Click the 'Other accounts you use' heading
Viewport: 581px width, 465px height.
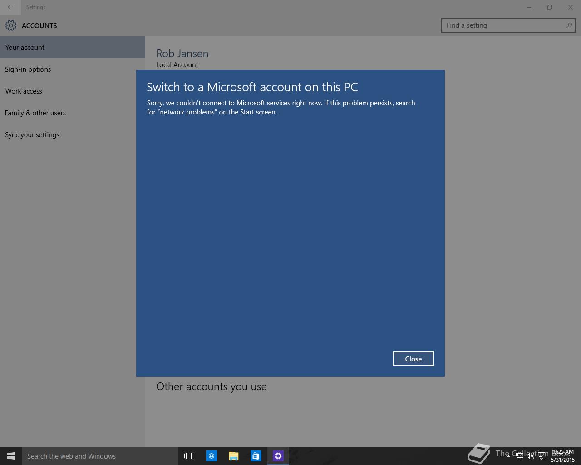[x=211, y=386]
